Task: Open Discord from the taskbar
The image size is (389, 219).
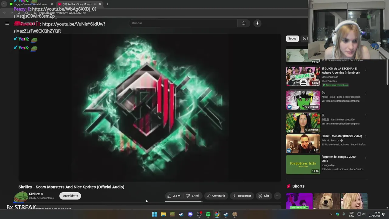Action: [x=190, y=214]
